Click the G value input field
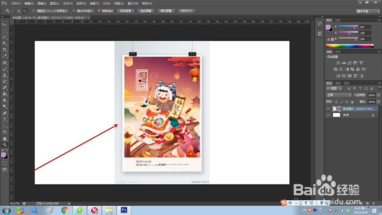Image resolution: width=382 pixels, height=215 pixels. [x=365, y=33]
